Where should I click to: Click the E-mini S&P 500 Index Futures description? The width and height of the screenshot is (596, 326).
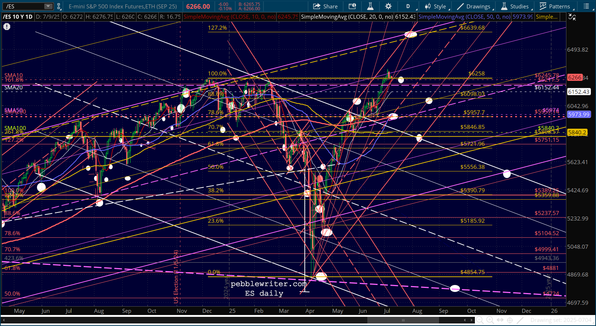123,6
